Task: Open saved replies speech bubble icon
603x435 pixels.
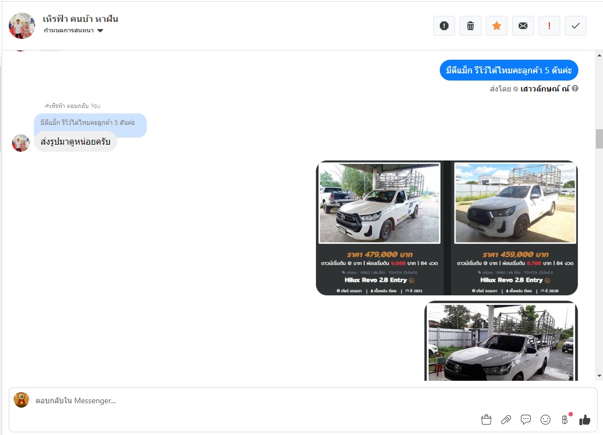Action: click(x=526, y=420)
